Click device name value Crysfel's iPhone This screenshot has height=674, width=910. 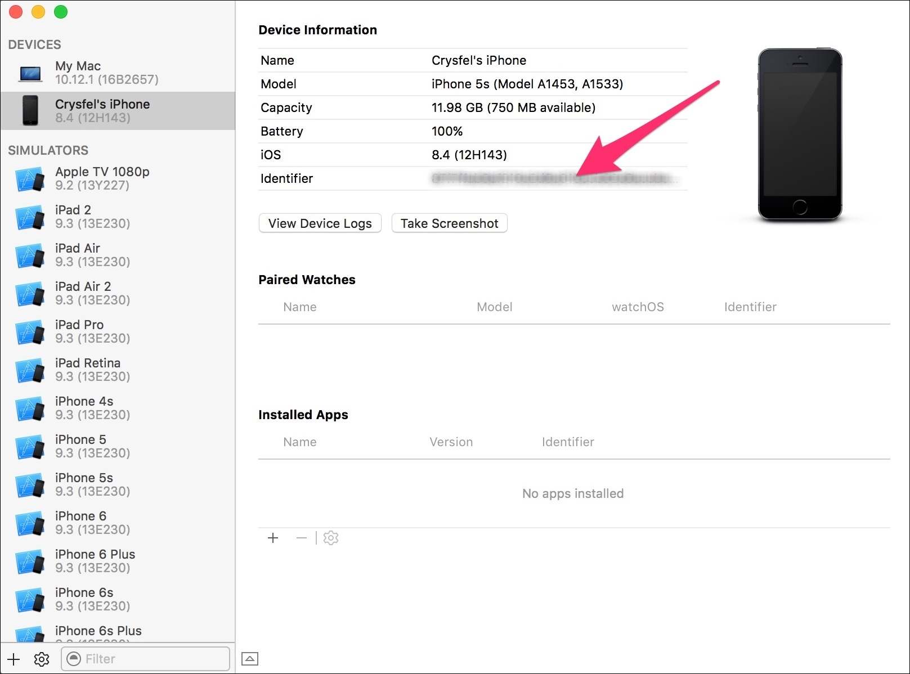click(479, 60)
